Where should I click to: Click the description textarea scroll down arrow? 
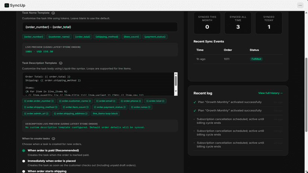click(176, 91)
